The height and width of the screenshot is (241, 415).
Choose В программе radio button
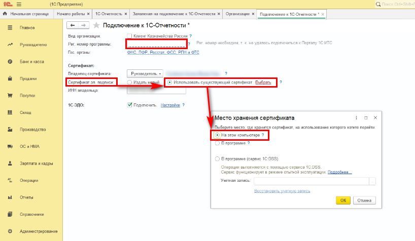217,143
